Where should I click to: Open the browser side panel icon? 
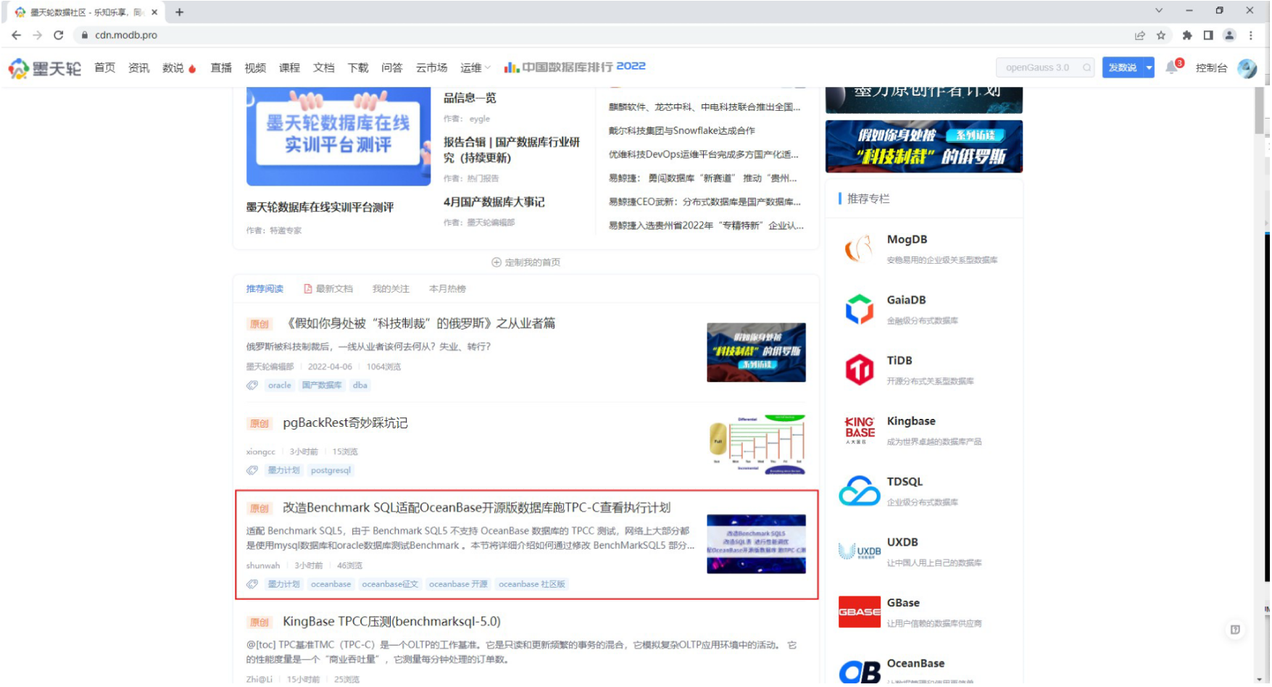1208,35
